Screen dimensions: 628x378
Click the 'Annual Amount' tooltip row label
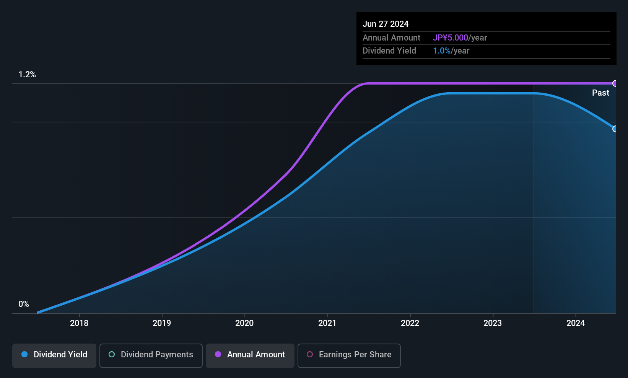click(x=391, y=37)
